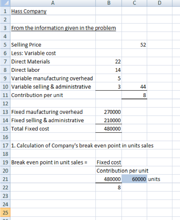The height and width of the screenshot is (220, 180).
Task: Select the highlighted 60000 result cell
Action: click(134, 179)
